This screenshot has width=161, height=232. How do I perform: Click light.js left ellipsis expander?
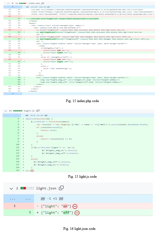pyautogui.click(x=7, y=116)
